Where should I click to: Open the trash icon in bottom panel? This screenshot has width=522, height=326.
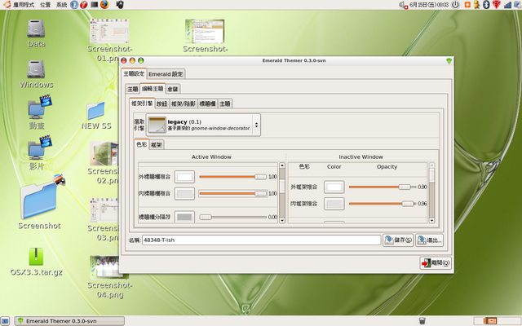point(422,320)
